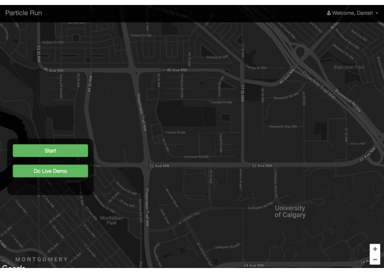The width and height of the screenshot is (384, 273).
Task: Click the user profile icon beside Welcome
Action: coord(329,13)
